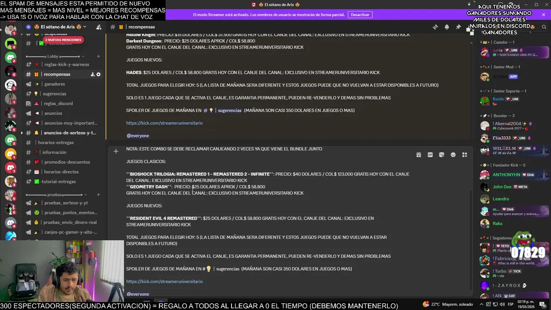
Task: Click member ! Turbo in list
Action: click(514, 273)
